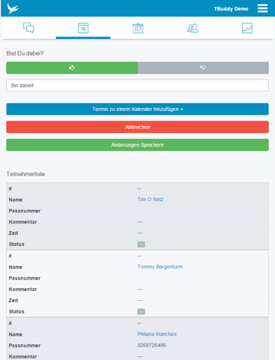The image size is (275, 360).
Task: Open the TBuddy Demo account label
Action: coord(231,9)
